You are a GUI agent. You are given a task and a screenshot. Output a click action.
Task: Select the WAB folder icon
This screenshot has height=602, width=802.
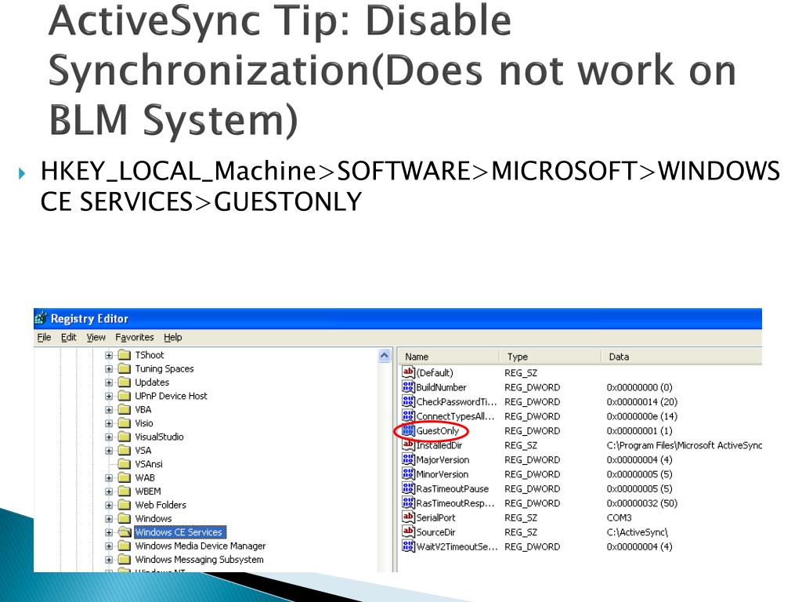[x=125, y=477]
